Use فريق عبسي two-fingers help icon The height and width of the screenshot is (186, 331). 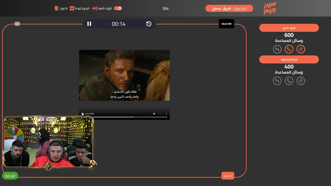[x=301, y=49]
